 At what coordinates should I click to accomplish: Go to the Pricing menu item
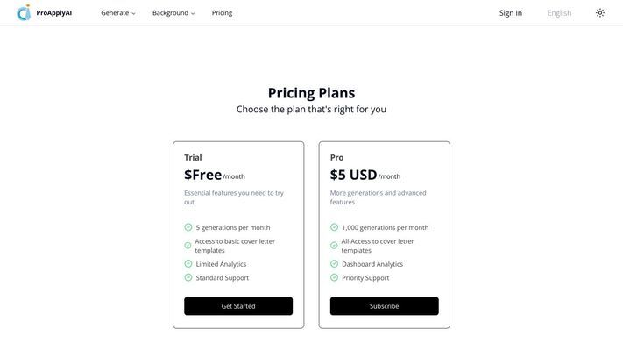click(x=222, y=13)
